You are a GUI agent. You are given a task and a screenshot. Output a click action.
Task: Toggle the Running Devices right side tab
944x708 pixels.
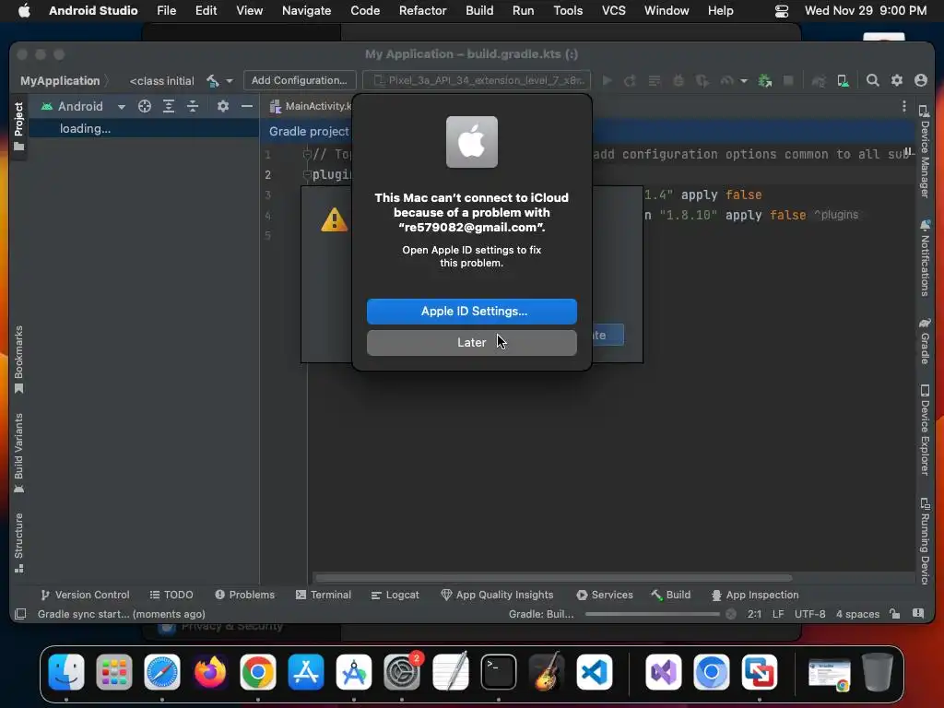point(925,540)
